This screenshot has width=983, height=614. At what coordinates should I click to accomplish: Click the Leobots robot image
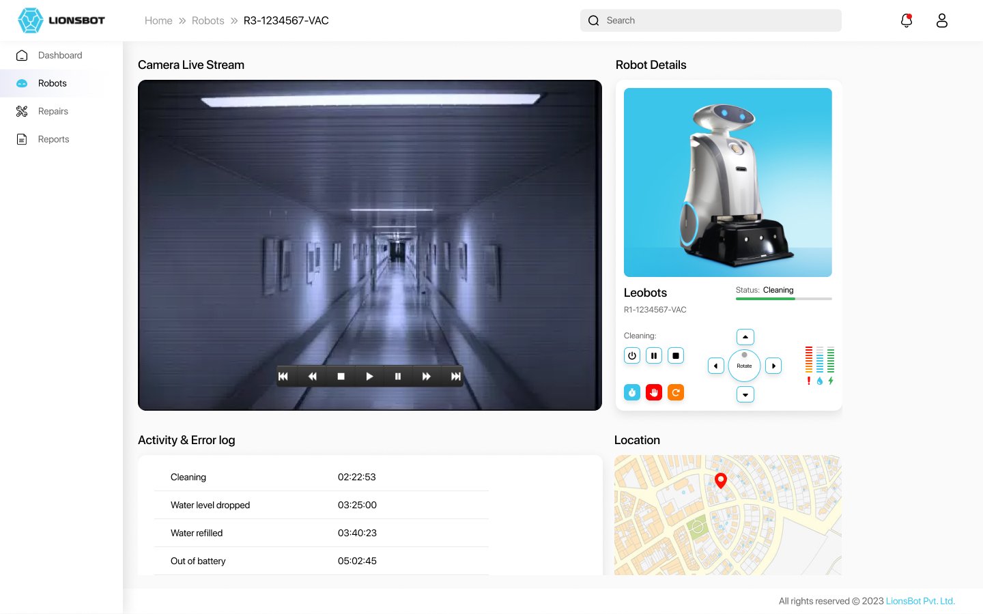tap(728, 182)
